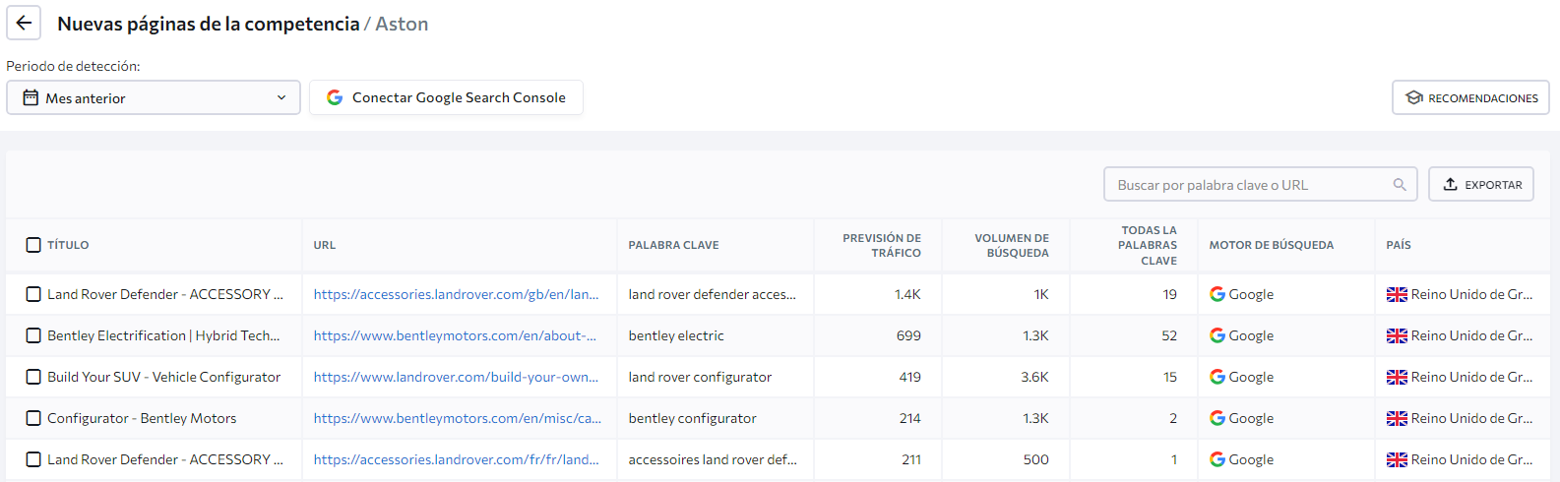Click the URL column header

[x=325, y=245]
